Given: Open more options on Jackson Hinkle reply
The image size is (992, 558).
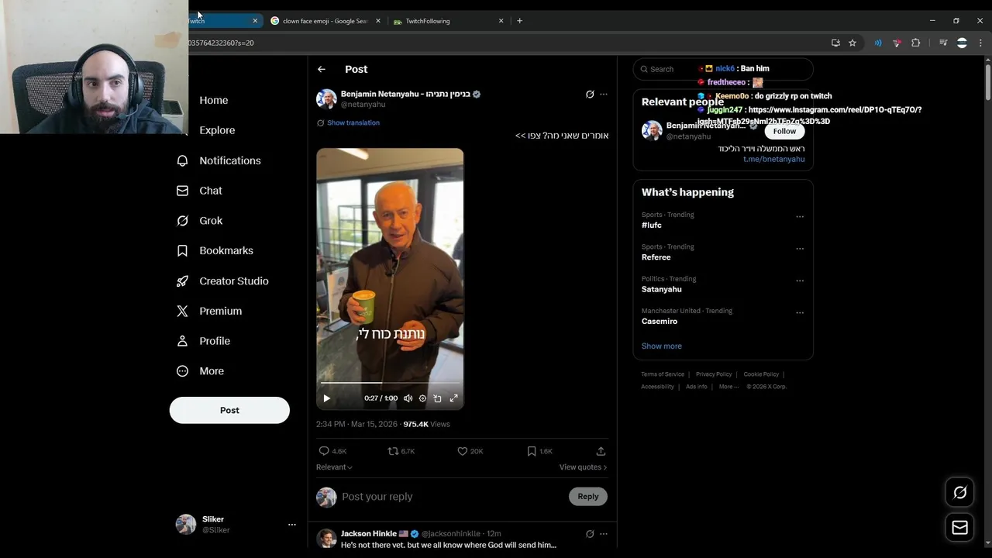Looking at the screenshot, I should coord(604,534).
